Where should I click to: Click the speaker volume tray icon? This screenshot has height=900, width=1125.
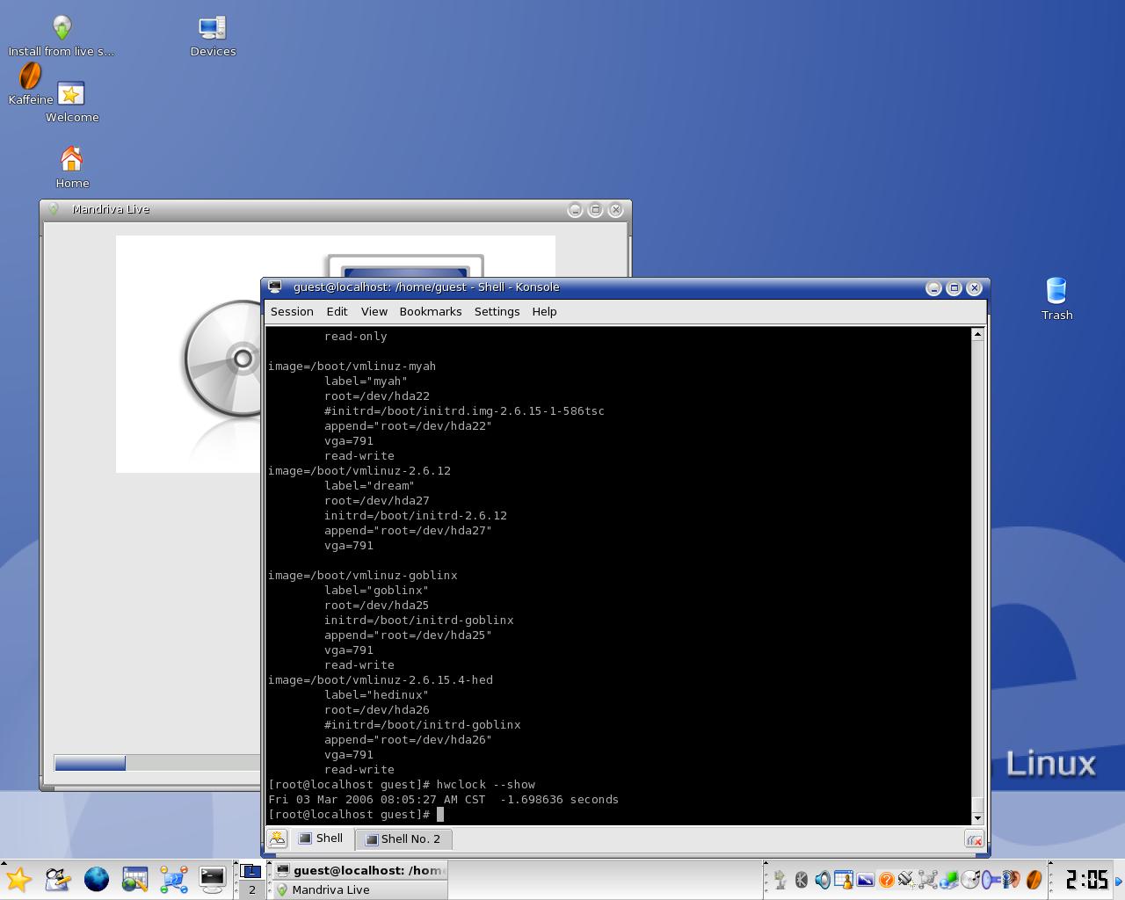point(823,880)
